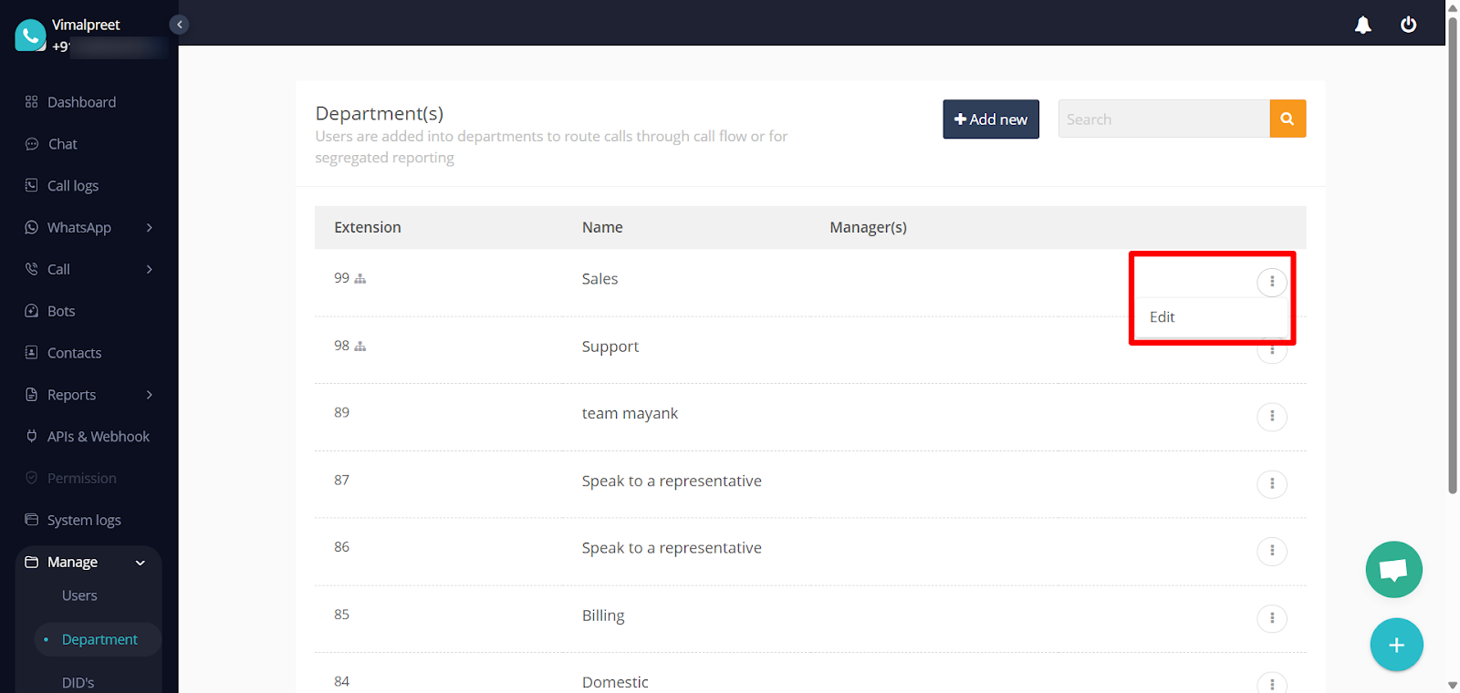Click the orange search magnifier button
Screen dimensions: 1460x693
coord(1287,119)
